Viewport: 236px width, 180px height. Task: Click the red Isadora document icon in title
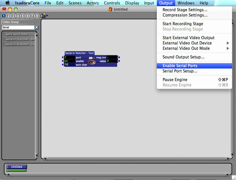pos(110,9)
